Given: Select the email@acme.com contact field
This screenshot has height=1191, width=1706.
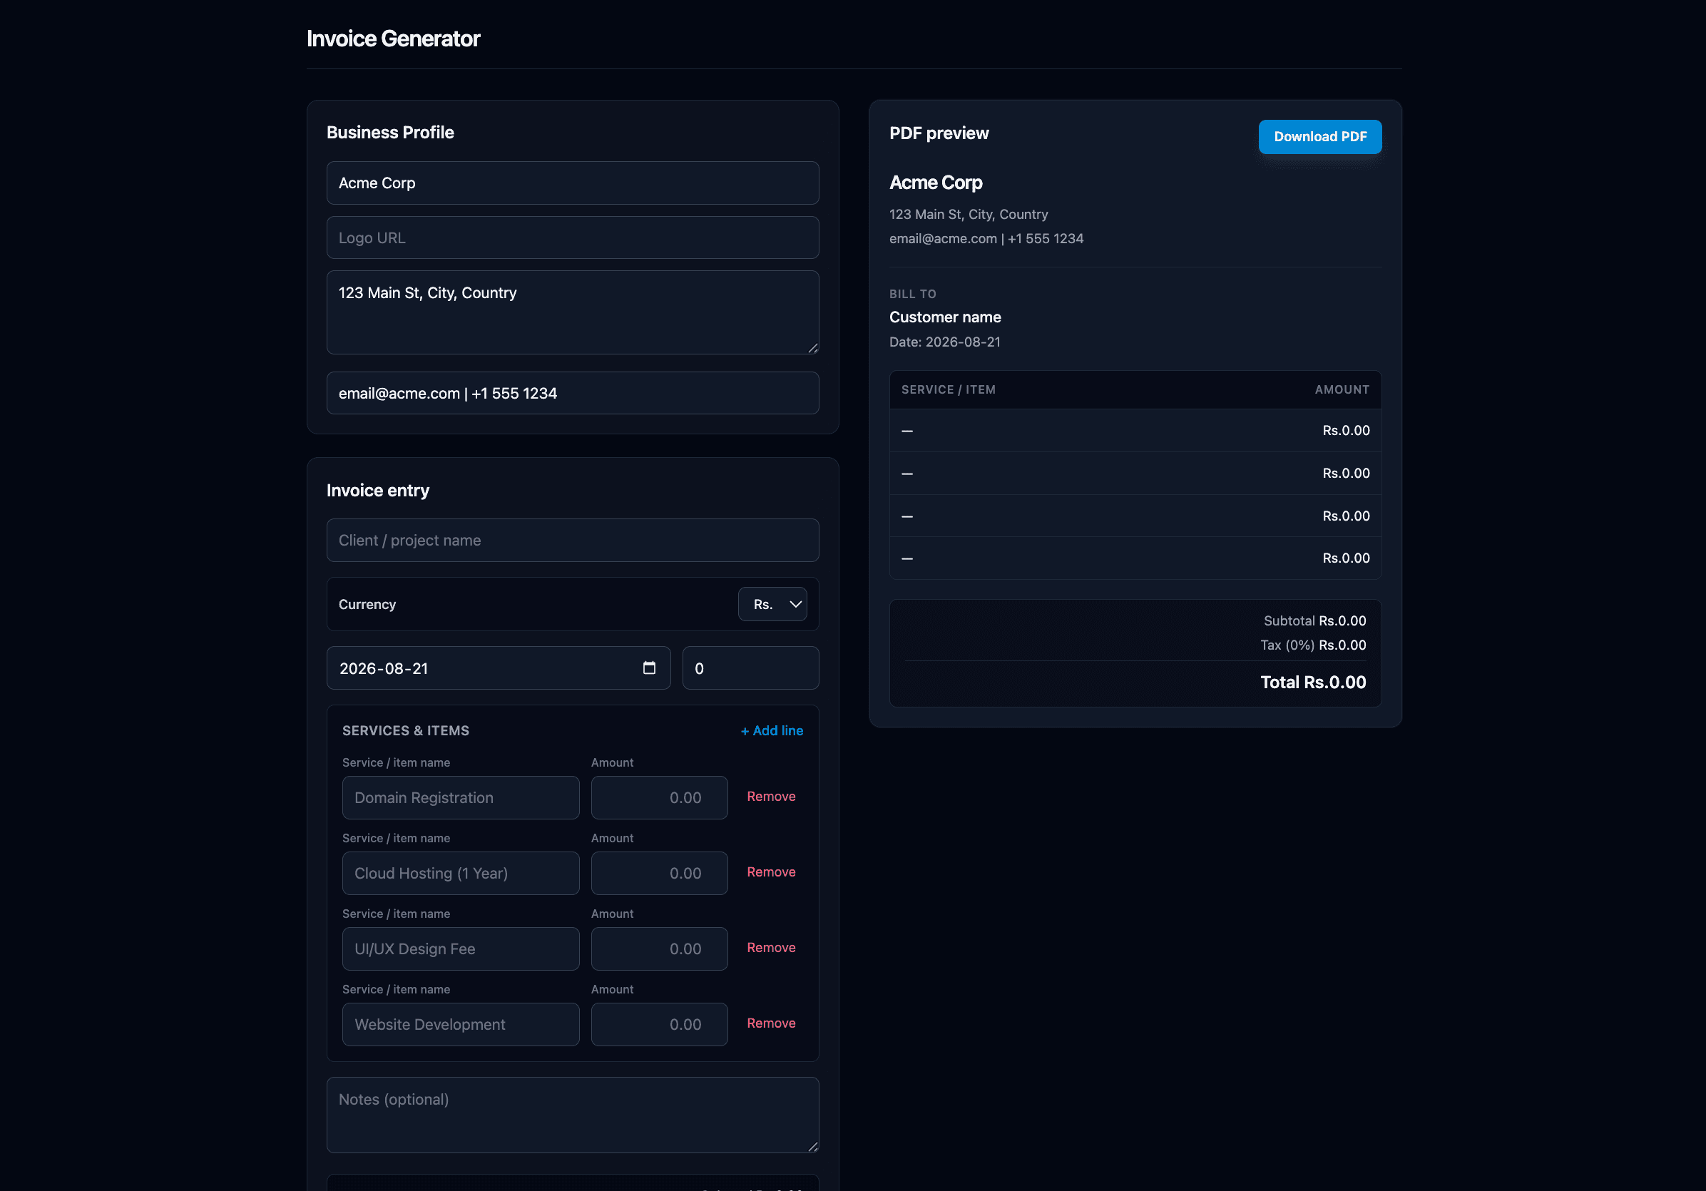Looking at the screenshot, I should (x=572, y=393).
